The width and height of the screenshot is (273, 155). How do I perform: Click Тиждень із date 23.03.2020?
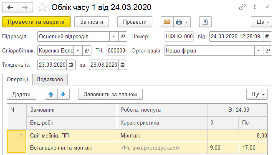pyautogui.click(x=52, y=65)
